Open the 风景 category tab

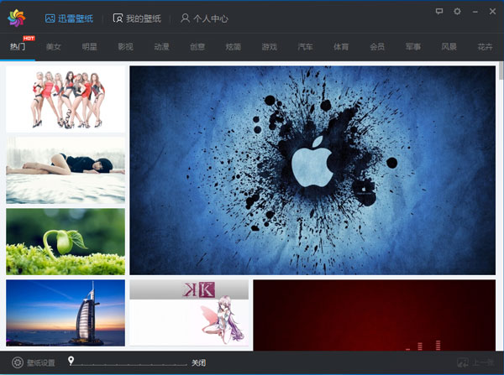coord(449,47)
